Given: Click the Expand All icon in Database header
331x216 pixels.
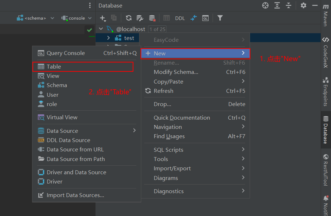Looking at the screenshot, I should (x=277, y=5).
